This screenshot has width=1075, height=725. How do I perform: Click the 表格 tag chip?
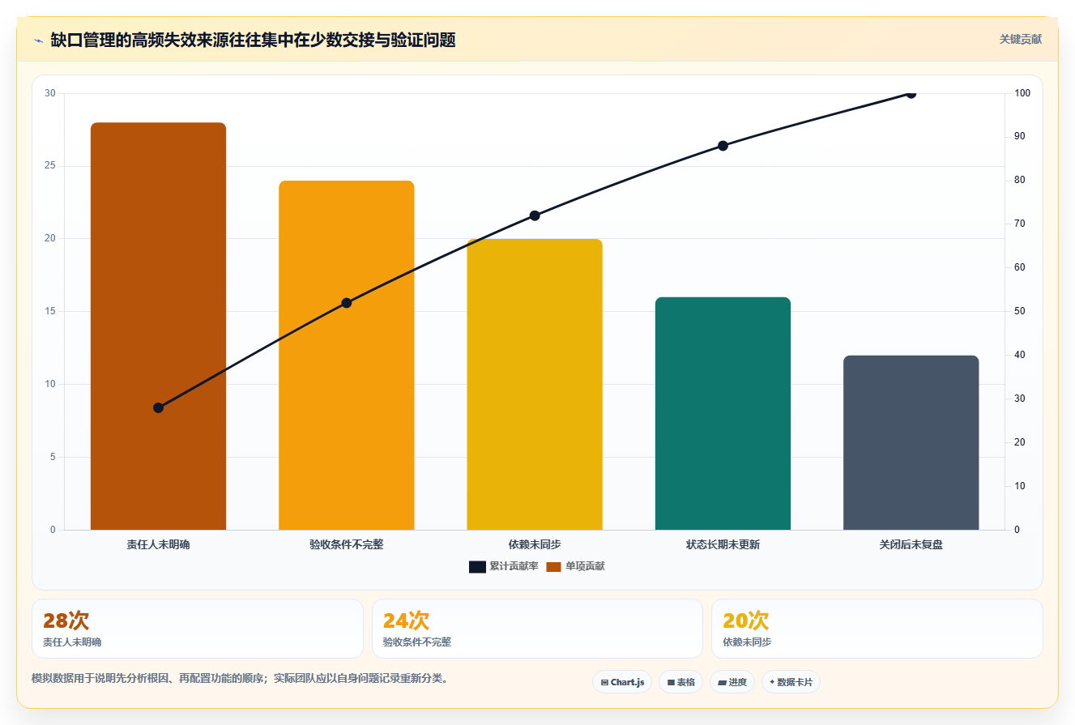pos(680,682)
